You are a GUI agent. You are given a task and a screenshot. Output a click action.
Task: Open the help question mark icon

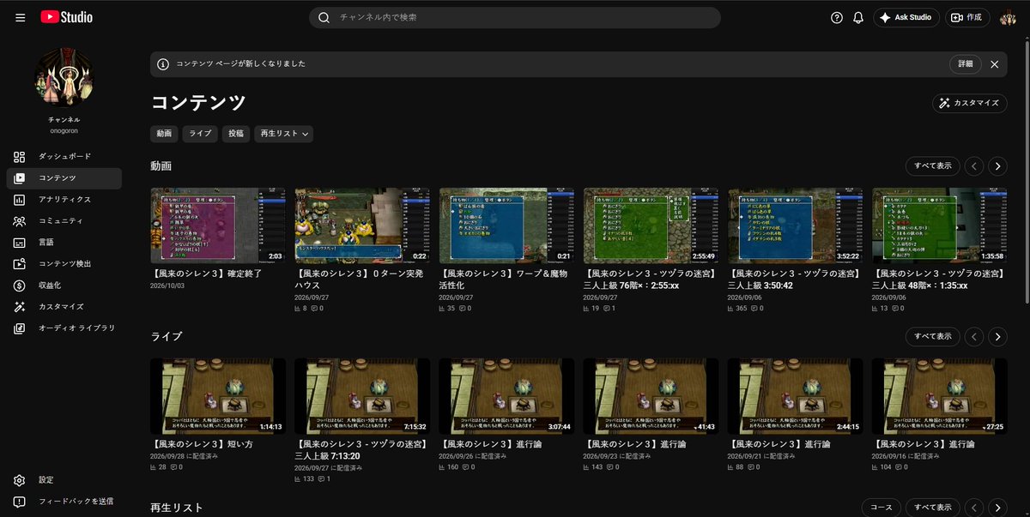coord(837,17)
